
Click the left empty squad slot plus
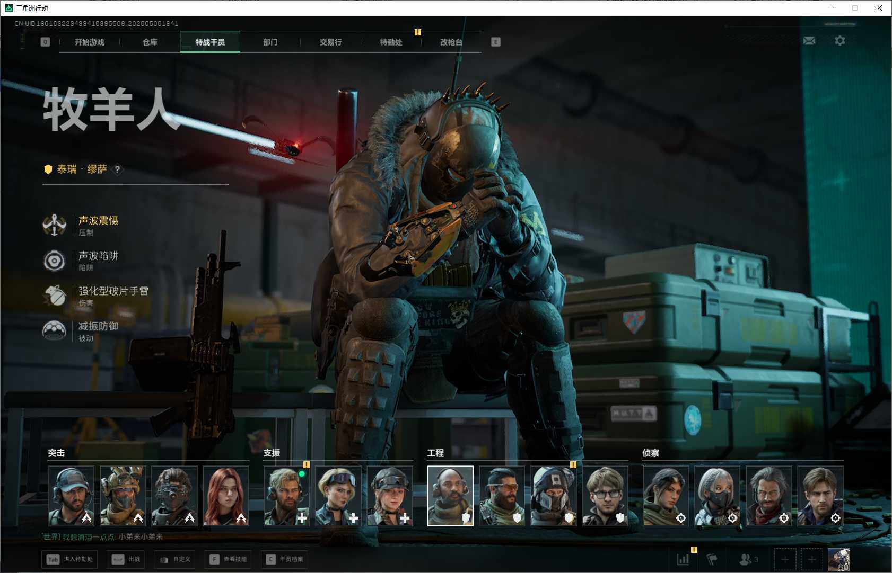[x=785, y=559]
